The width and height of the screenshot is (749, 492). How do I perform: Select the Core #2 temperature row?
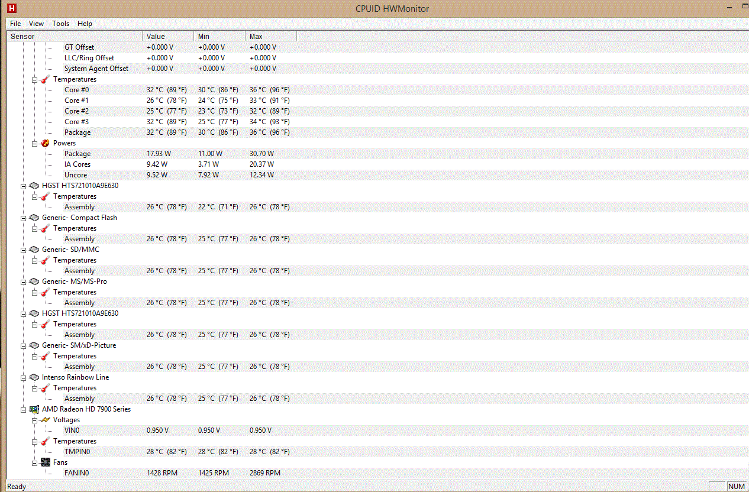click(x=377, y=111)
